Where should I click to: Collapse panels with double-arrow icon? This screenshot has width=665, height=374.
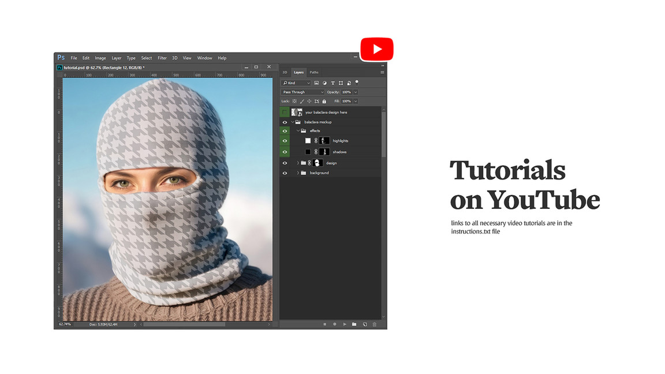pos(383,66)
